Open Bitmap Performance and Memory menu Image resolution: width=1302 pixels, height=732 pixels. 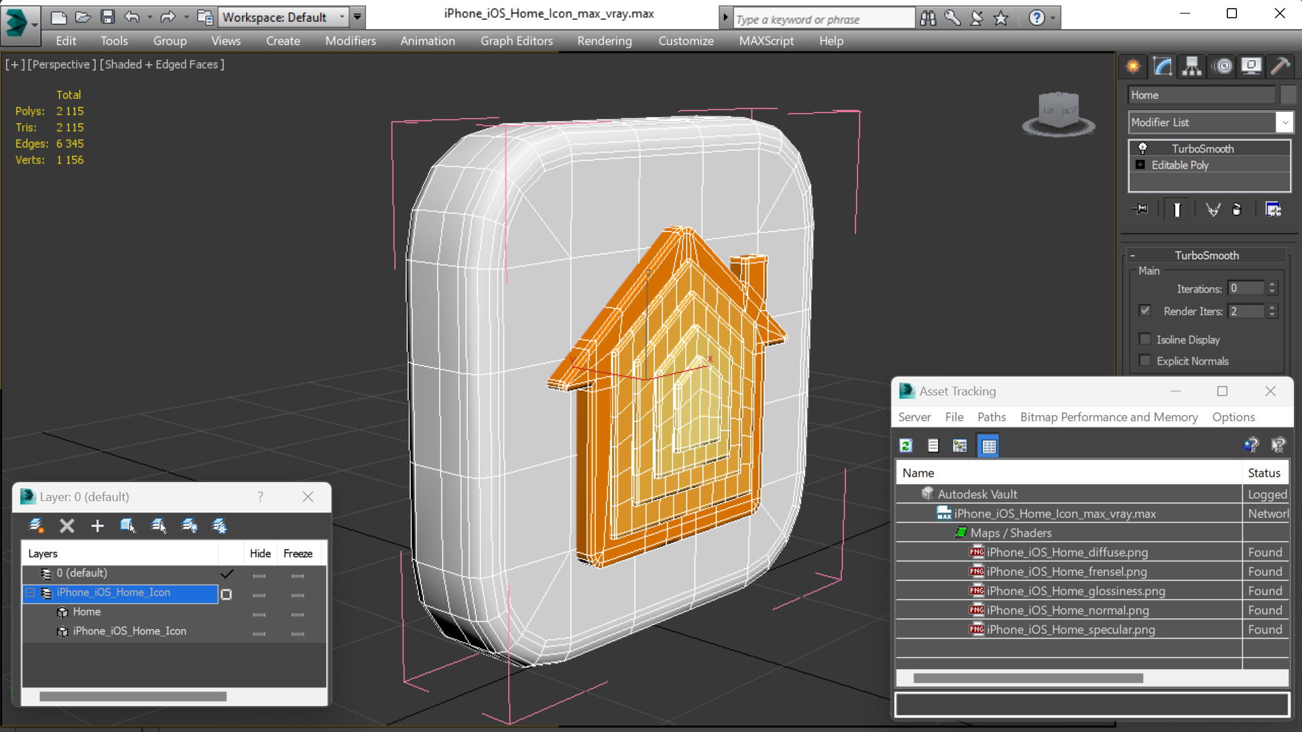pos(1109,417)
